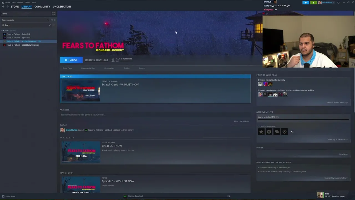Open the Store Page link

click(67, 68)
